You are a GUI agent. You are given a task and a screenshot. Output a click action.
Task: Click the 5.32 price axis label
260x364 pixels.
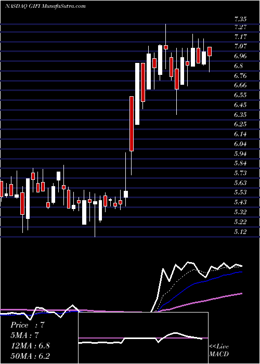tap(240, 212)
